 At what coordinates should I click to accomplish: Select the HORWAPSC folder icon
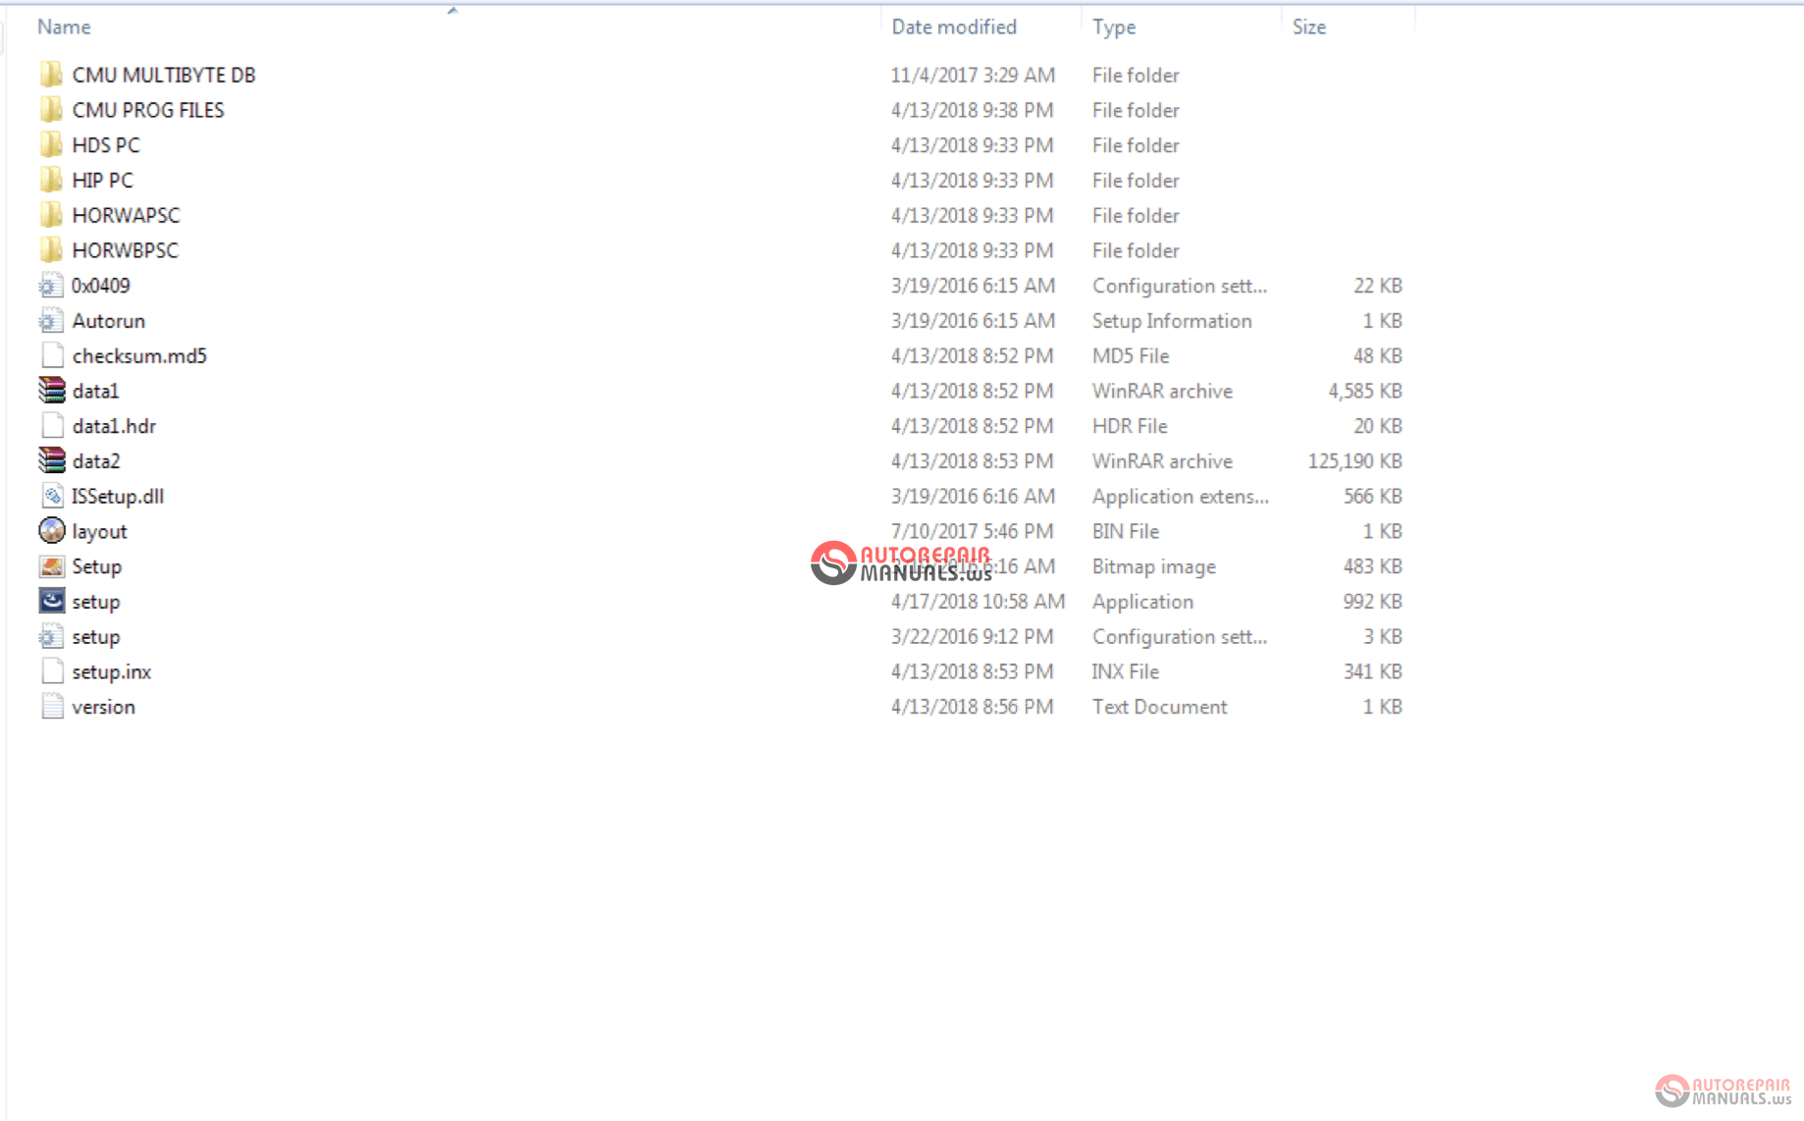51,215
